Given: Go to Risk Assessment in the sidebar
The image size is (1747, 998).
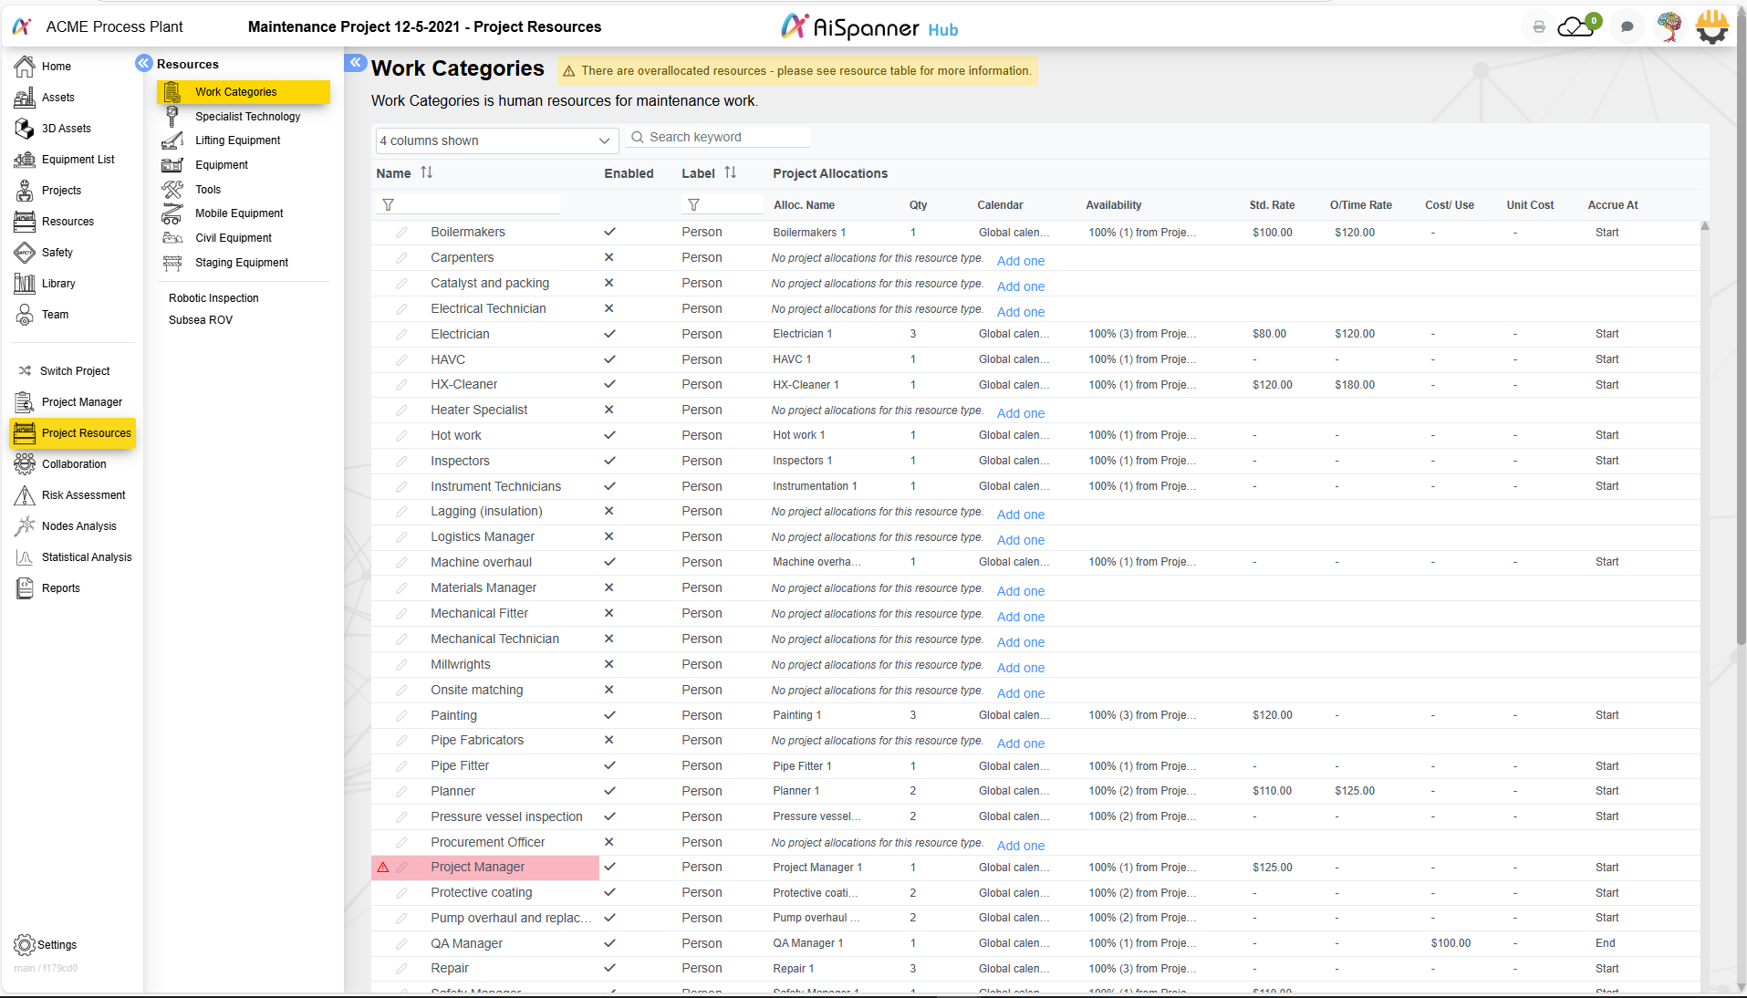Looking at the screenshot, I should [x=83, y=495].
